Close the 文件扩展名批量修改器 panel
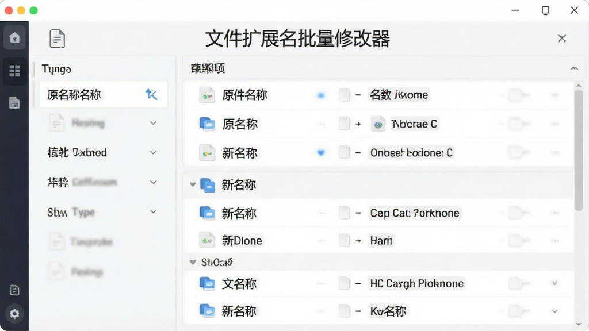 pos(562,39)
